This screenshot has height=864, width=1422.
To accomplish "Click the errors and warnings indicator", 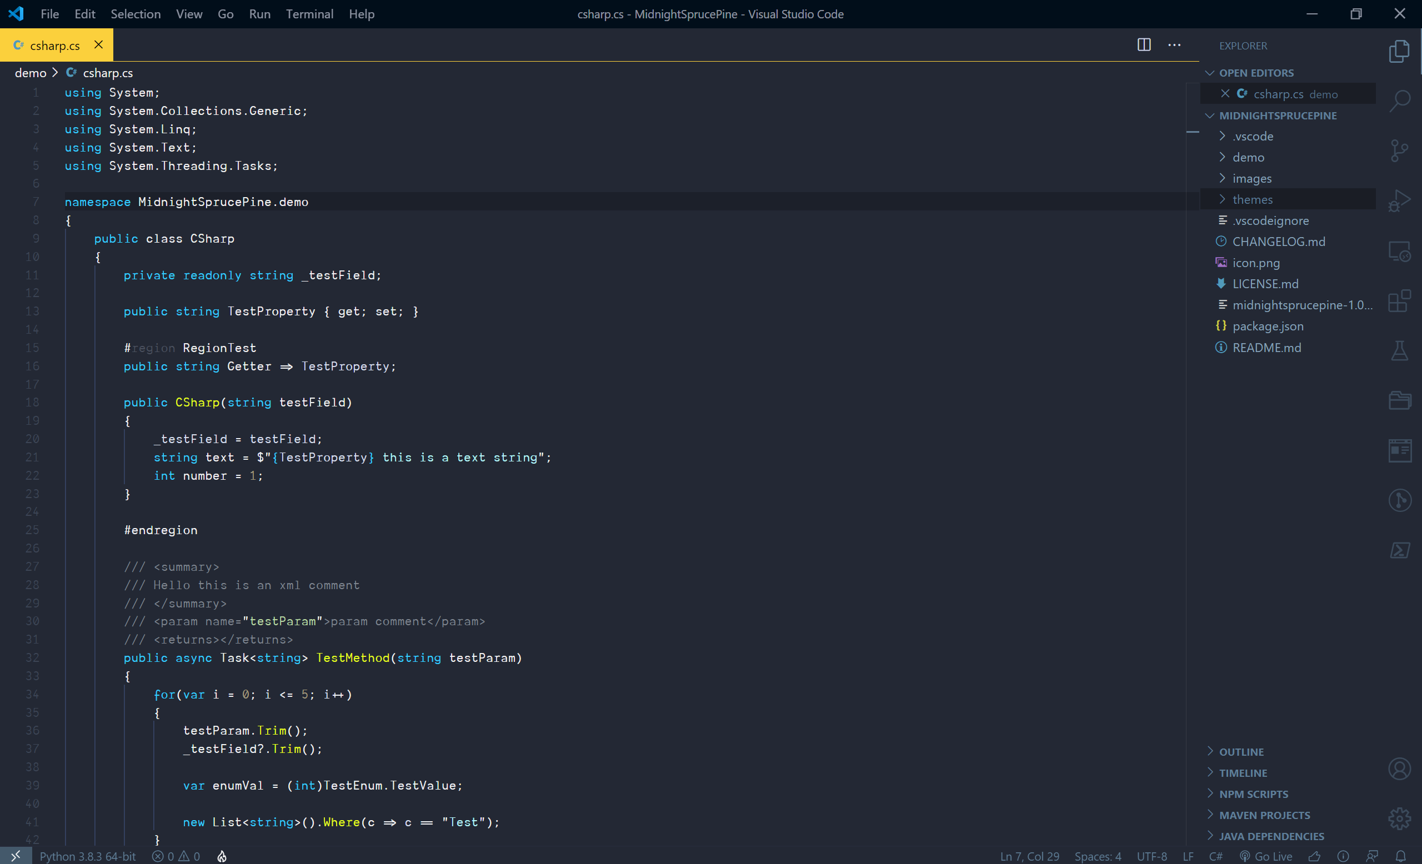I will pos(176,856).
